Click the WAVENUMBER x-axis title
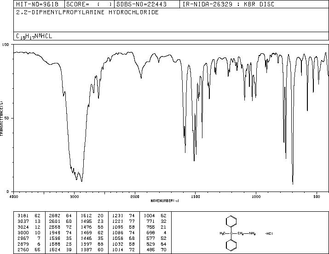The width and height of the screenshot is (329, 254). coord(165,201)
